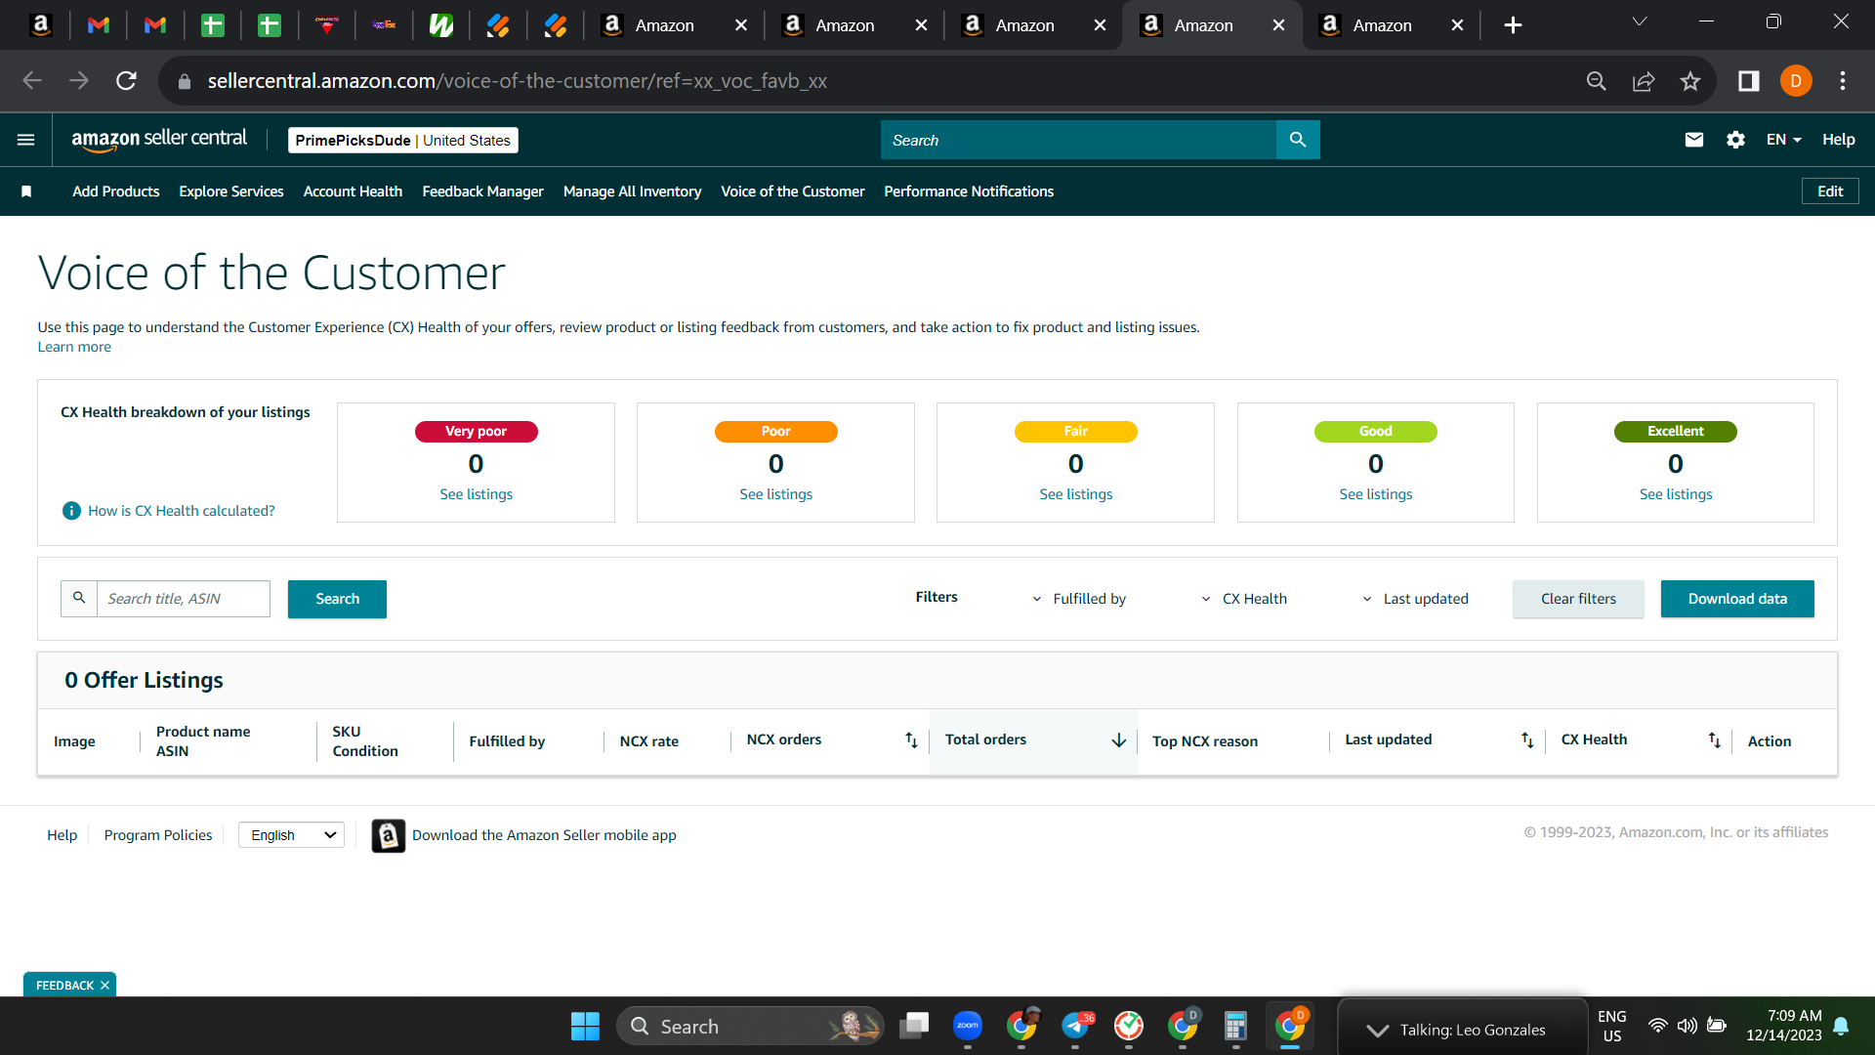This screenshot has width=1875, height=1055.
Task: Click the teal Search button
Action: click(337, 599)
